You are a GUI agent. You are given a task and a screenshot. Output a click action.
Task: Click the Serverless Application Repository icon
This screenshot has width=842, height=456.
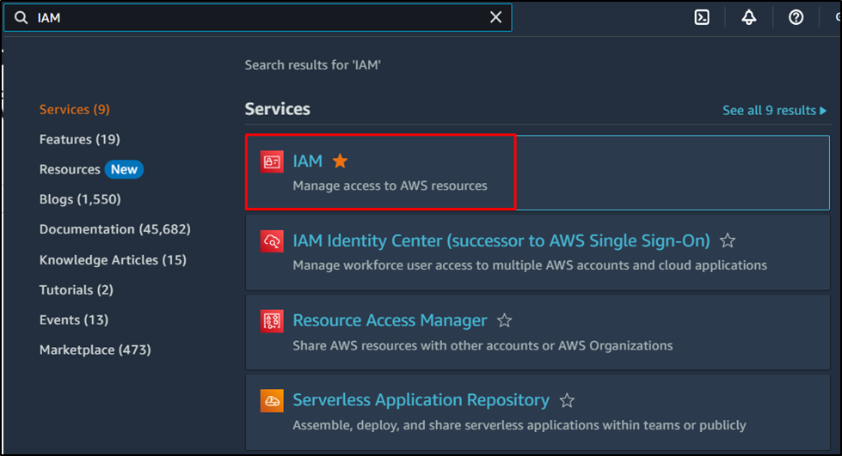click(x=272, y=401)
